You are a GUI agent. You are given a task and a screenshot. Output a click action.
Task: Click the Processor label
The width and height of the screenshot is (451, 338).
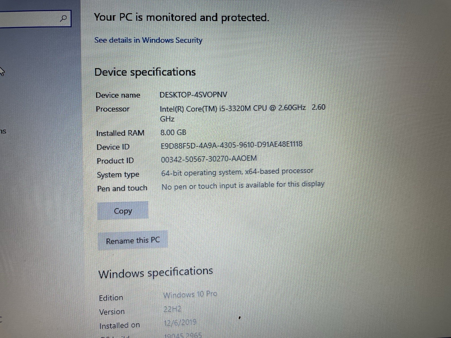(112, 109)
